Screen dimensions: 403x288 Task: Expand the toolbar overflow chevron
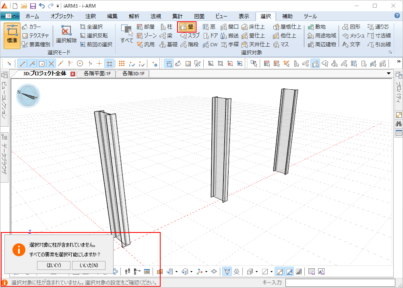click(x=399, y=62)
